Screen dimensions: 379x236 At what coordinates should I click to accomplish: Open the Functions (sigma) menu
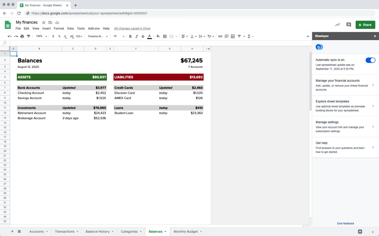249,36
